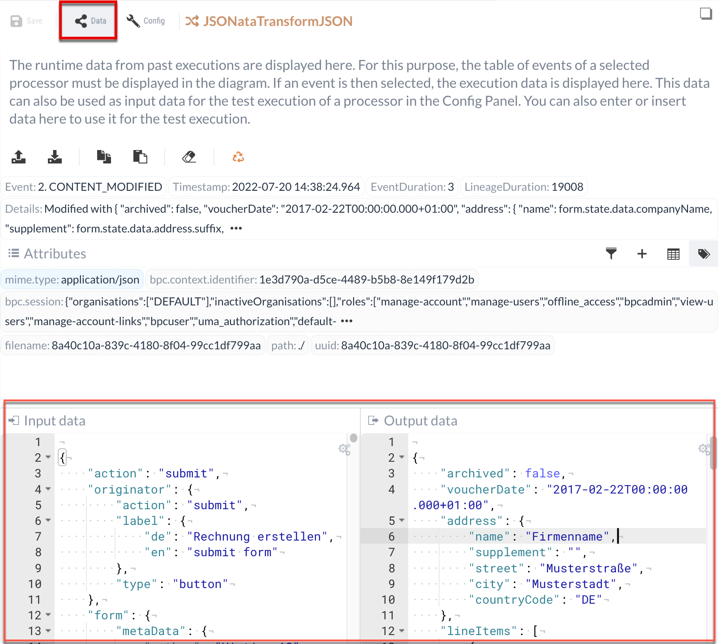Click the Output data header icon
The height and width of the screenshot is (644, 718).
coord(373,421)
